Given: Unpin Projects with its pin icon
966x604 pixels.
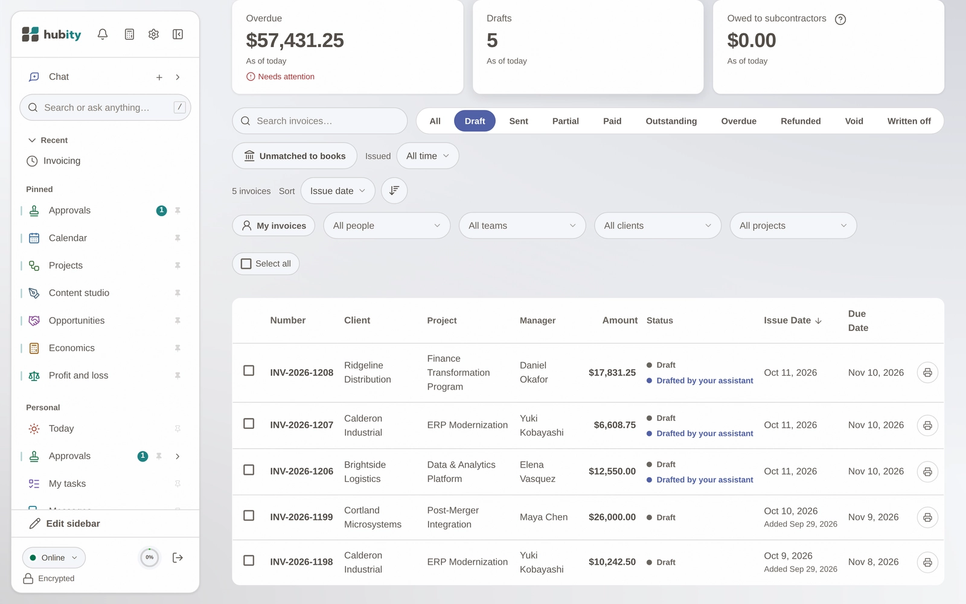Looking at the screenshot, I should 178,266.
